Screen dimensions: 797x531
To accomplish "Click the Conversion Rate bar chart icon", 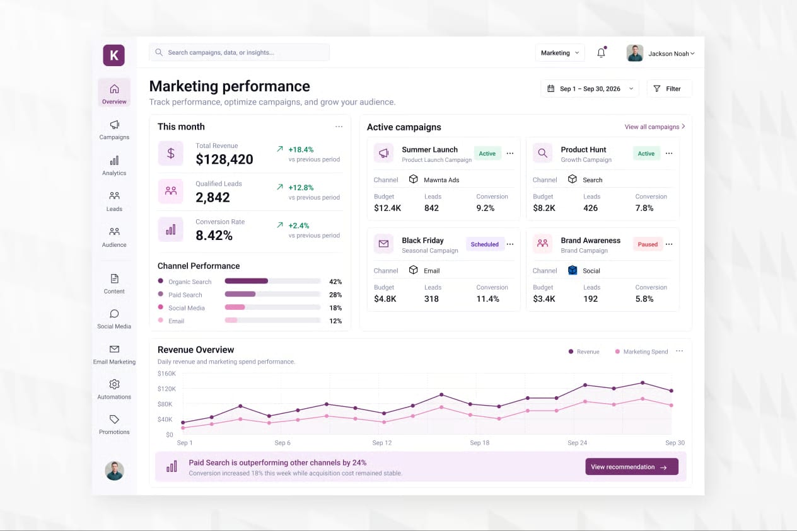I will coord(170,229).
